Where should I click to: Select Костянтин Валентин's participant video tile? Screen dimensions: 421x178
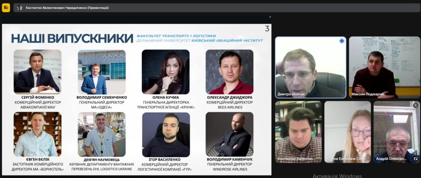(x=298, y=132)
